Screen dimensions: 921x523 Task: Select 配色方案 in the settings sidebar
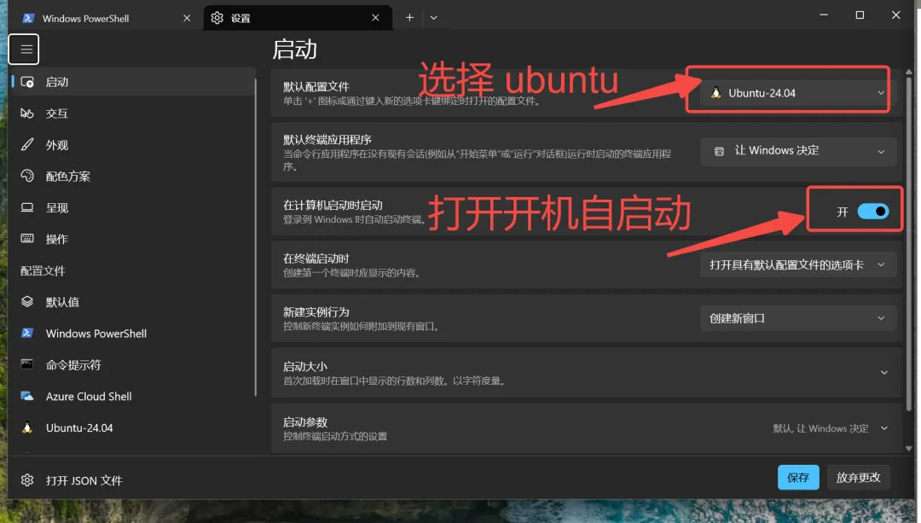[133, 176]
